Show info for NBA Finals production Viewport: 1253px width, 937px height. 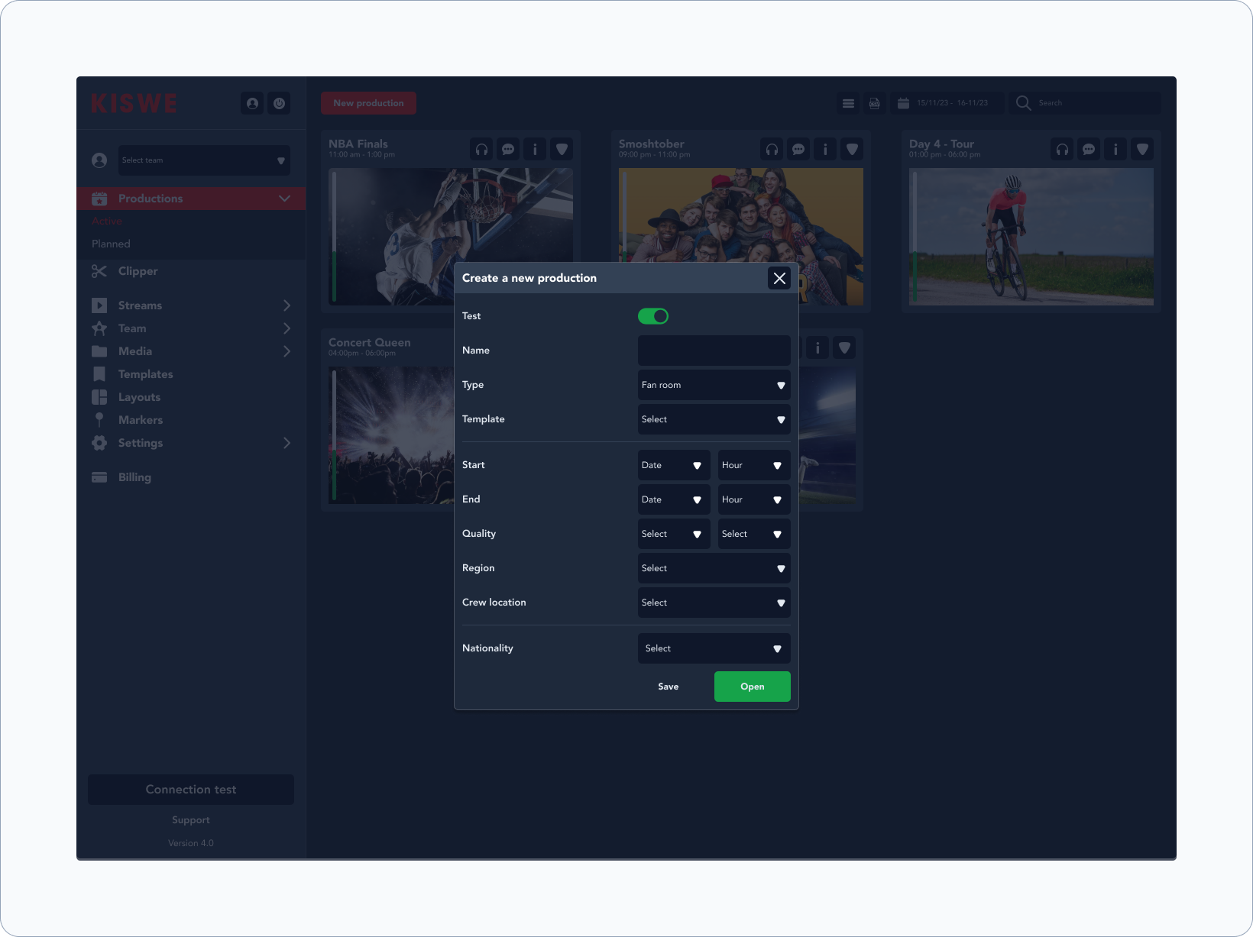(x=535, y=150)
